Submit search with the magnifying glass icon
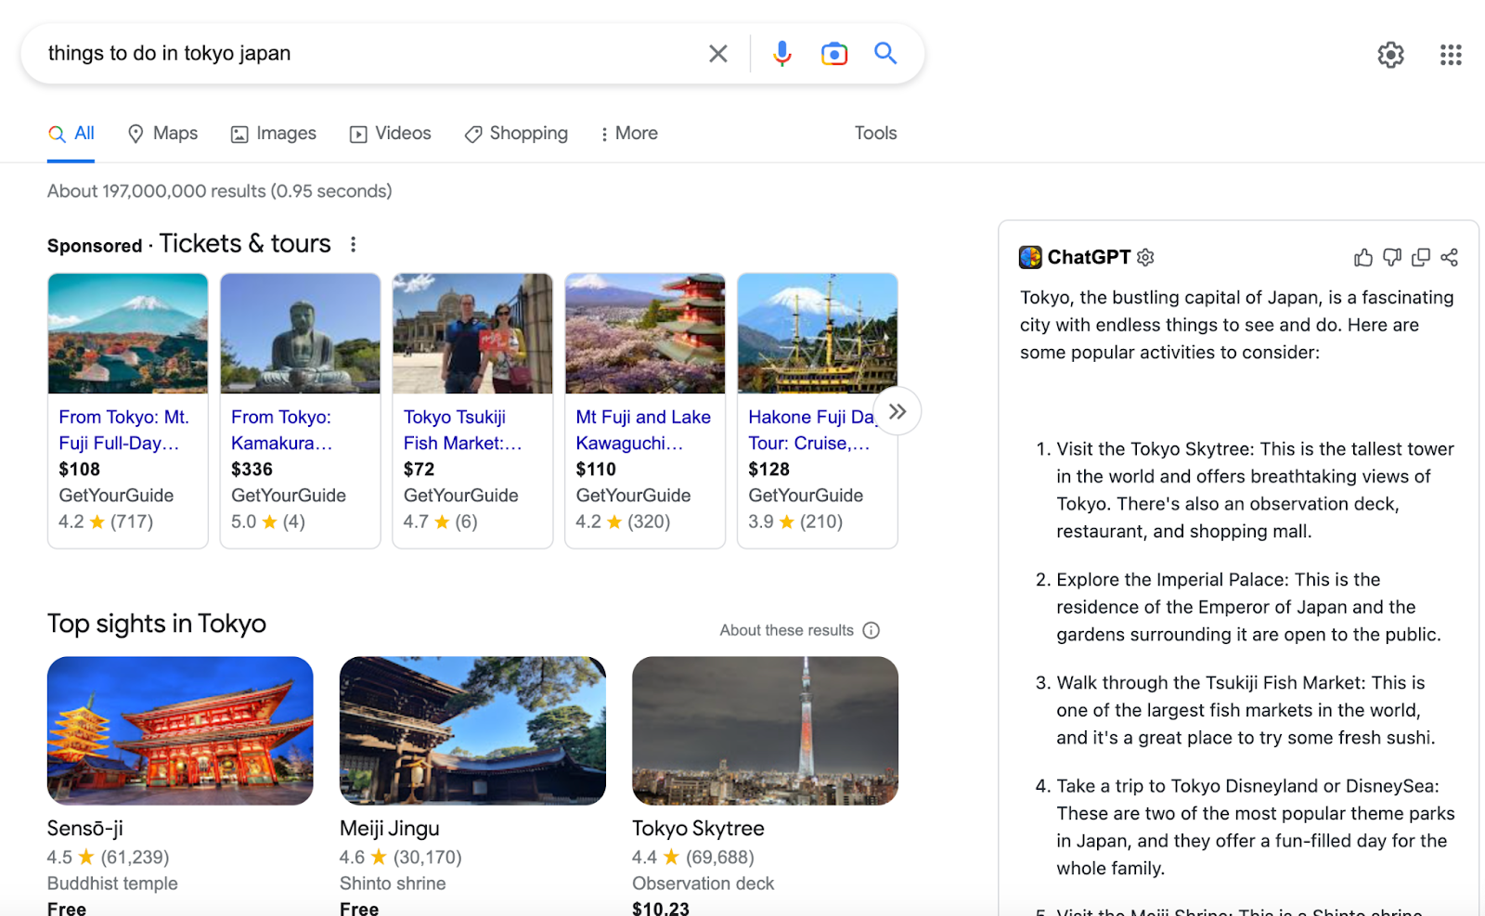This screenshot has height=916, width=1485. pos(885,53)
